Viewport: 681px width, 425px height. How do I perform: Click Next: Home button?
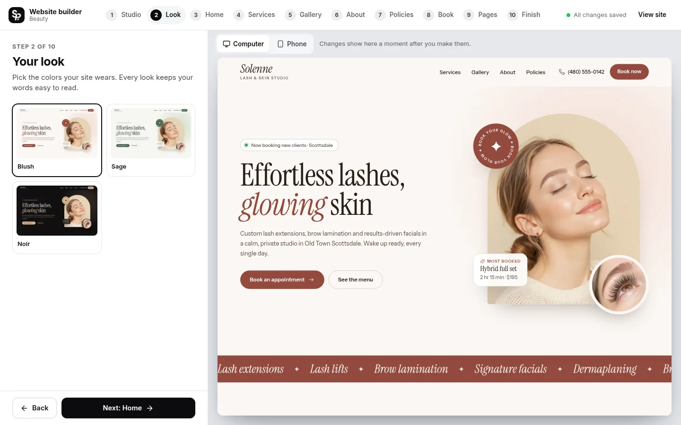(128, 408)
